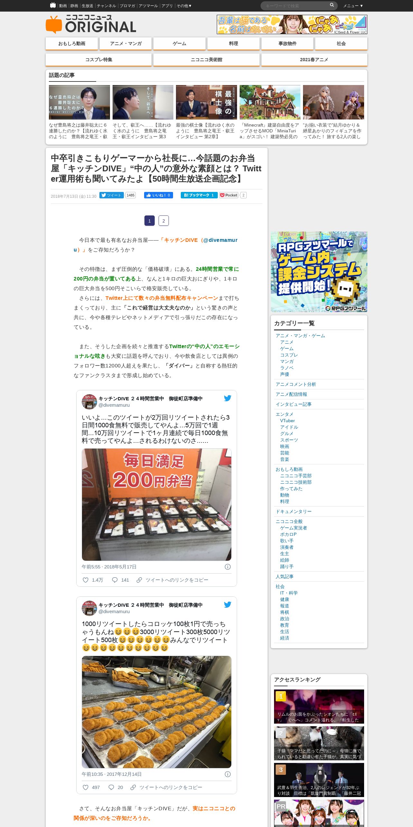Open 動画 in the top bar

[x=63, y=6]
